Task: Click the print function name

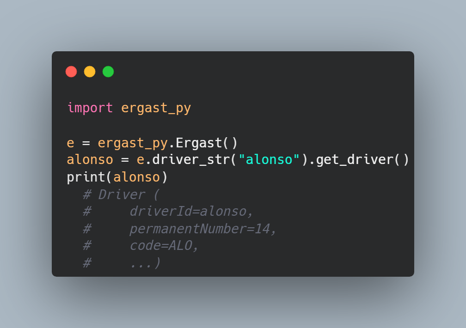Action: (86, 177)
